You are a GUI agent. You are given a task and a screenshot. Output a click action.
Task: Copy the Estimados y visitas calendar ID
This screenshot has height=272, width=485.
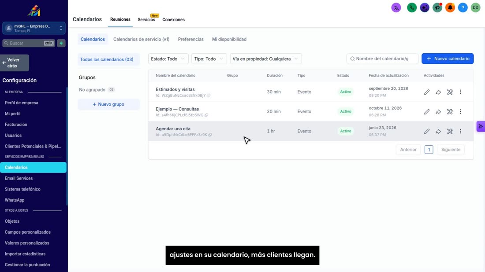(x=209, y=96)
